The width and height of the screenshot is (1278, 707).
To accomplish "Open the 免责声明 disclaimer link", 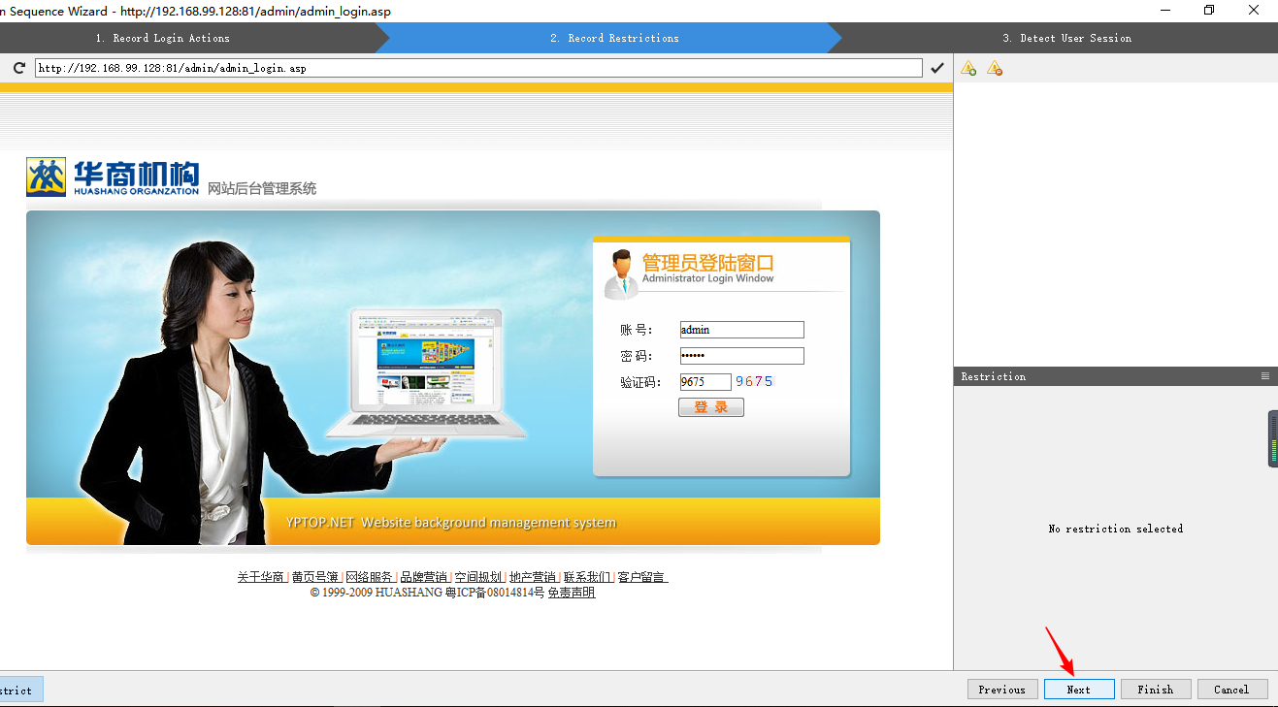I will click(571, 592).
